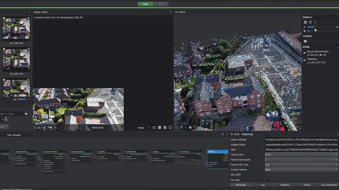
Task: Open the Image type dropdown in viewer
Action: (144, 128)
